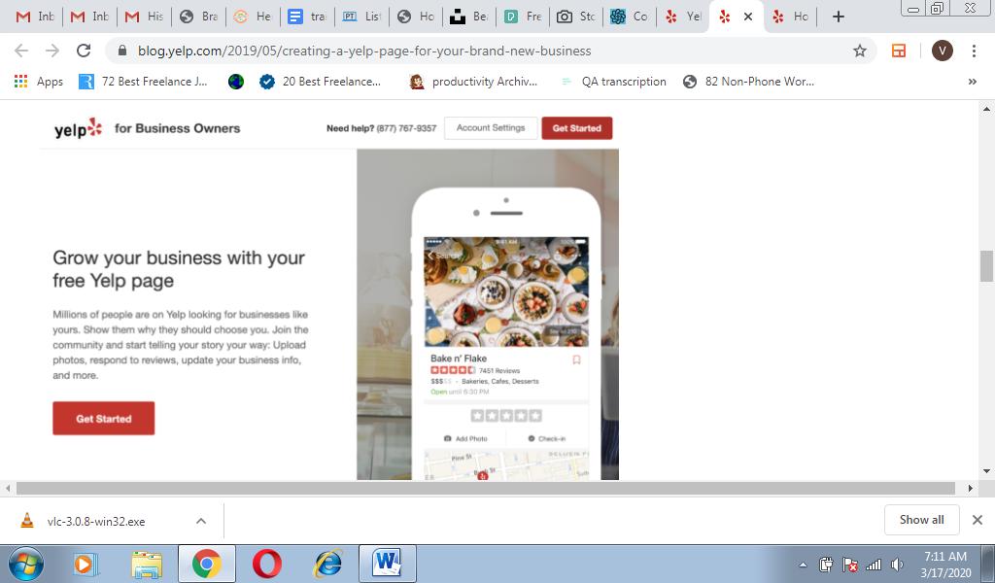Launch Windows Media Player from taskbar
The height and width of the screenshot is (583, 995).
point(86,564)
